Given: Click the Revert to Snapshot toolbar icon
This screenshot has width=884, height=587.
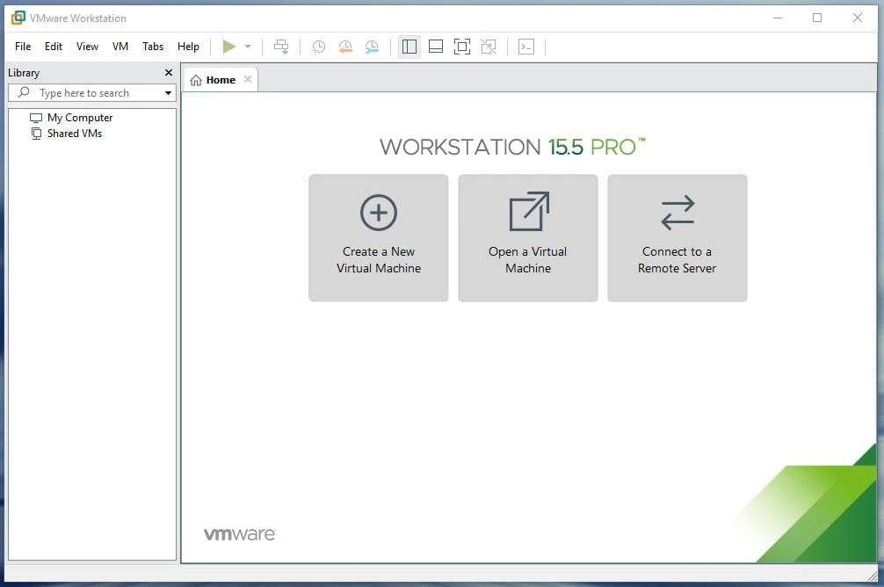Looking at the screenshot, I should coord(345,47).
